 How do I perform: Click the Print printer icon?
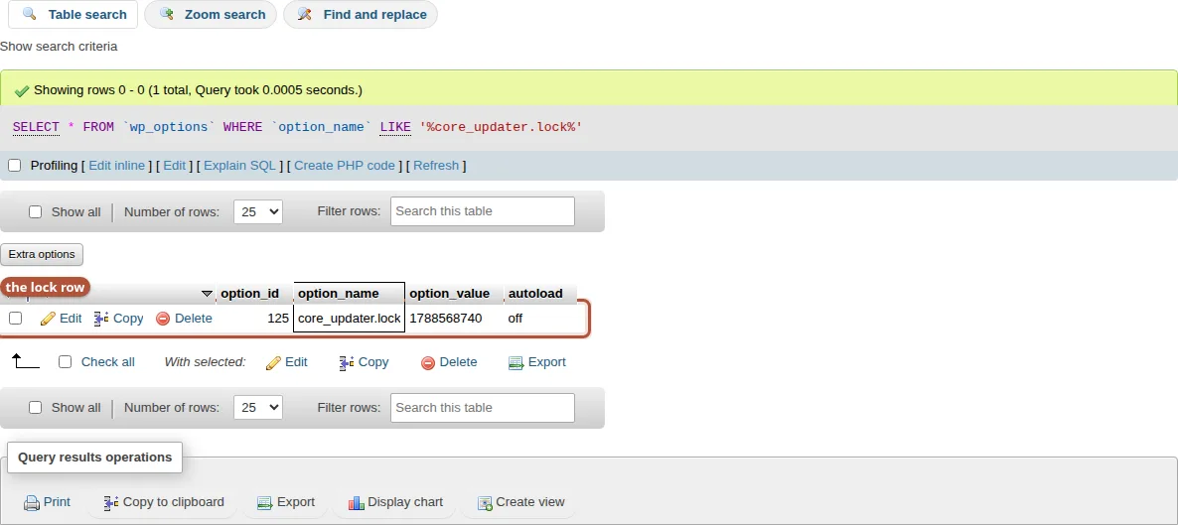coord(32,502)
